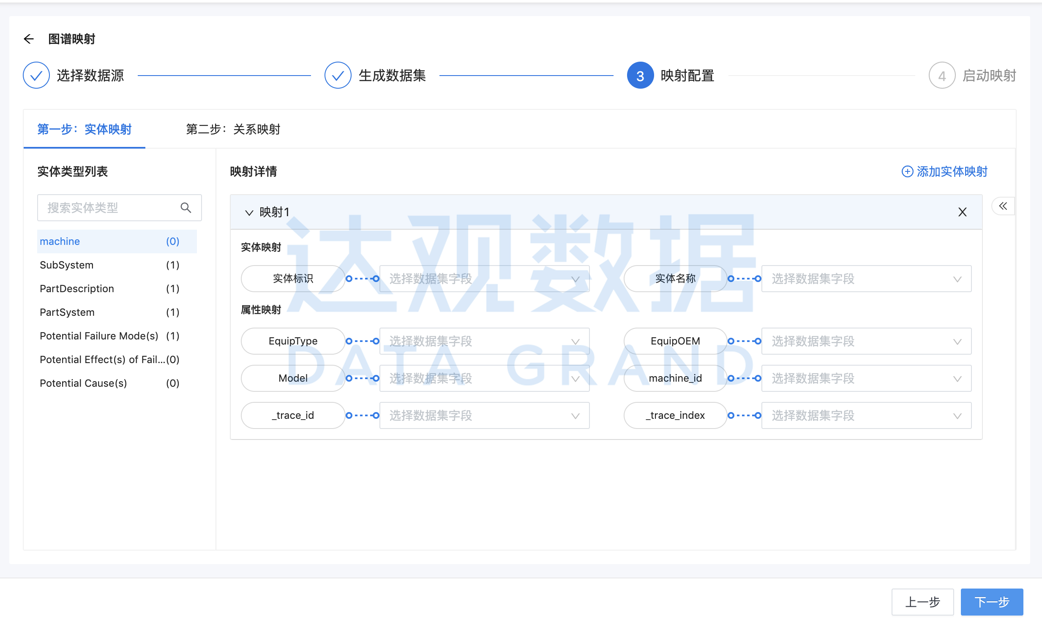
Task: Select 第一步：实体映射 tab
Action: [85, 129]
